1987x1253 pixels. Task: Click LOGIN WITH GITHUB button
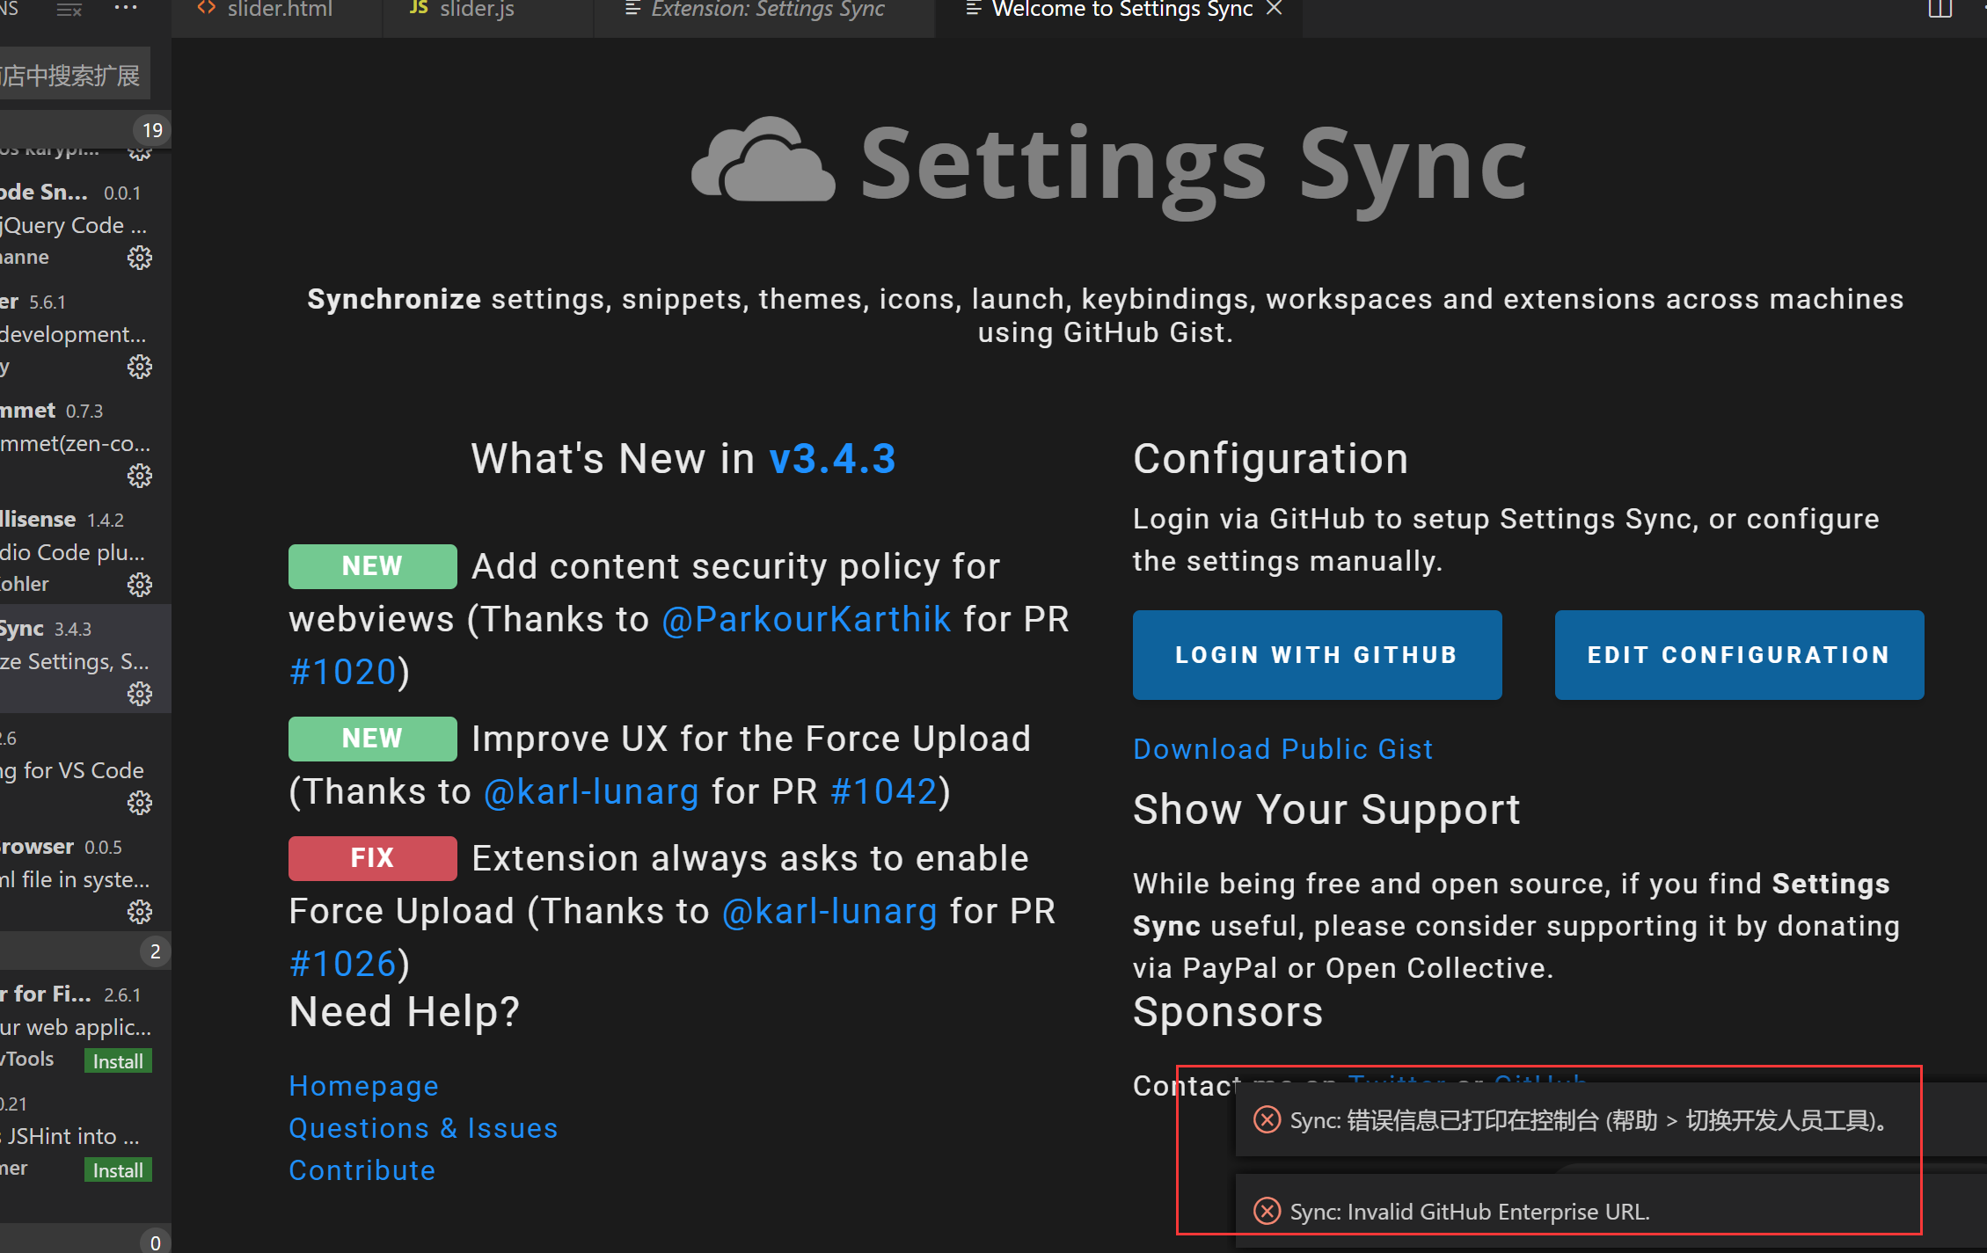[x=1317, y=655]
